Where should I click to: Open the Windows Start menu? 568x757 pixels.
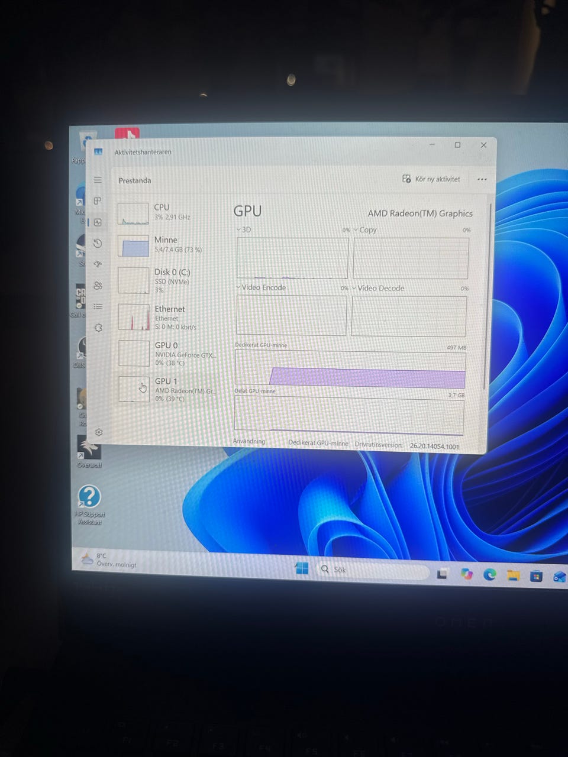[302, 568]
